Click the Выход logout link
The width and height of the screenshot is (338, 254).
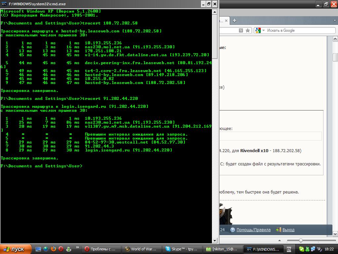(288, 230)
